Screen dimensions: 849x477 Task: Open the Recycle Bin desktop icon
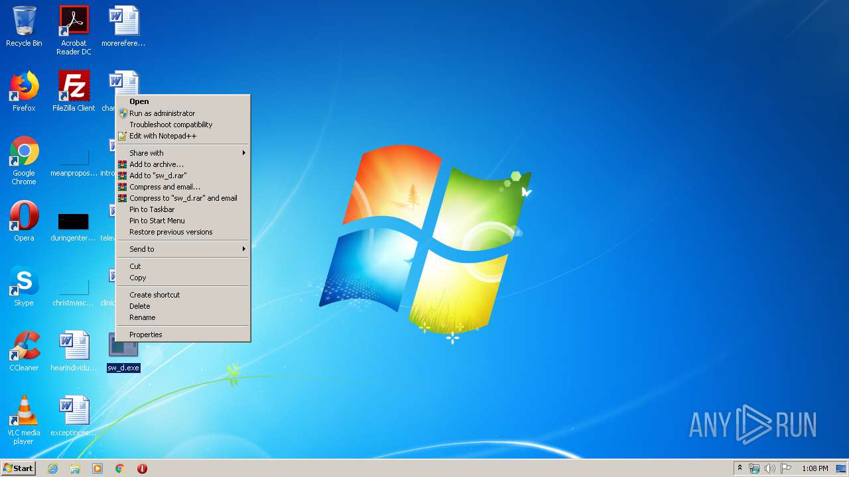tap(24, 27)
